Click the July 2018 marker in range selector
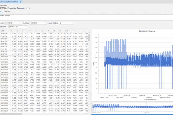The width and height of the screenshot is (173, 115). tap(146, 113)
